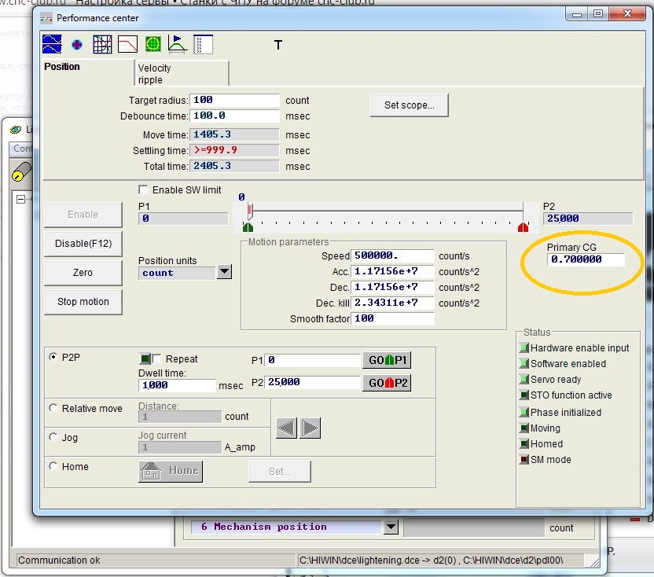Image resolution: width=654 pixels, height=577 pixels.
Task: Collapse the tree node in background window
Action: tap(20, 199)
